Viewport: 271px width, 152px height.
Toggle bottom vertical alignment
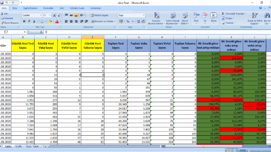(x=76, y=15)
